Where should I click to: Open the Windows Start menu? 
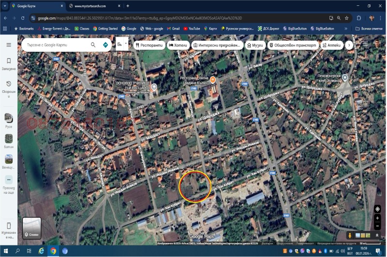click(x=6, y=251)
